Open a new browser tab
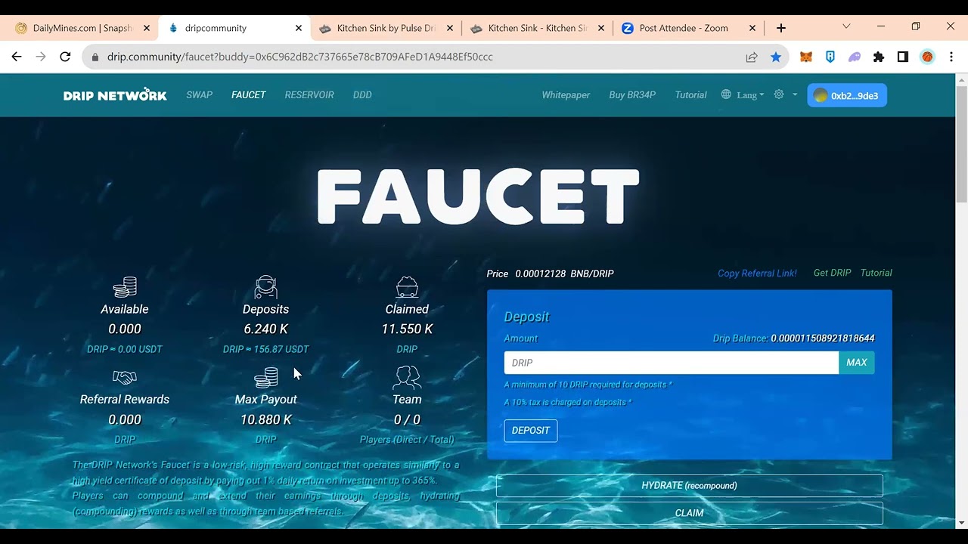968x544 pixels. (x=781, y=28)
